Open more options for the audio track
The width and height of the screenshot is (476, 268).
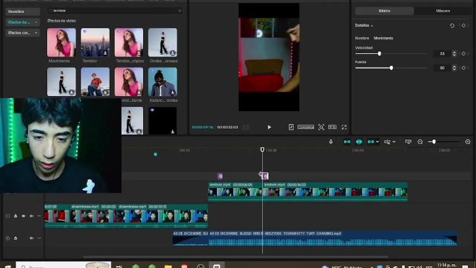[39, 238]
